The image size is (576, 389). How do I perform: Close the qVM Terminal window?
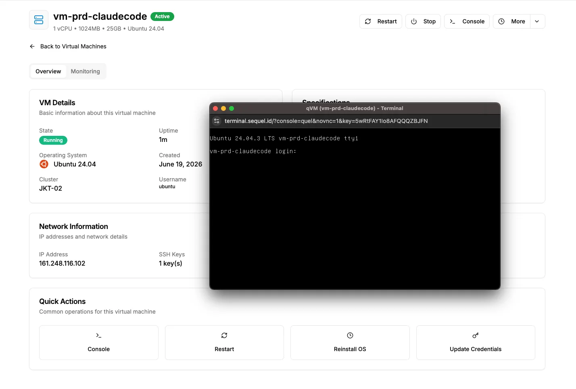(215, 108)
